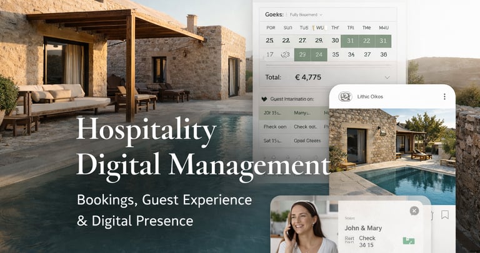Open the three-dot menu beside Lithic Oikos
Image resolution: width=480 pixels, height=253 pixels.
click(x=444, y=97)
